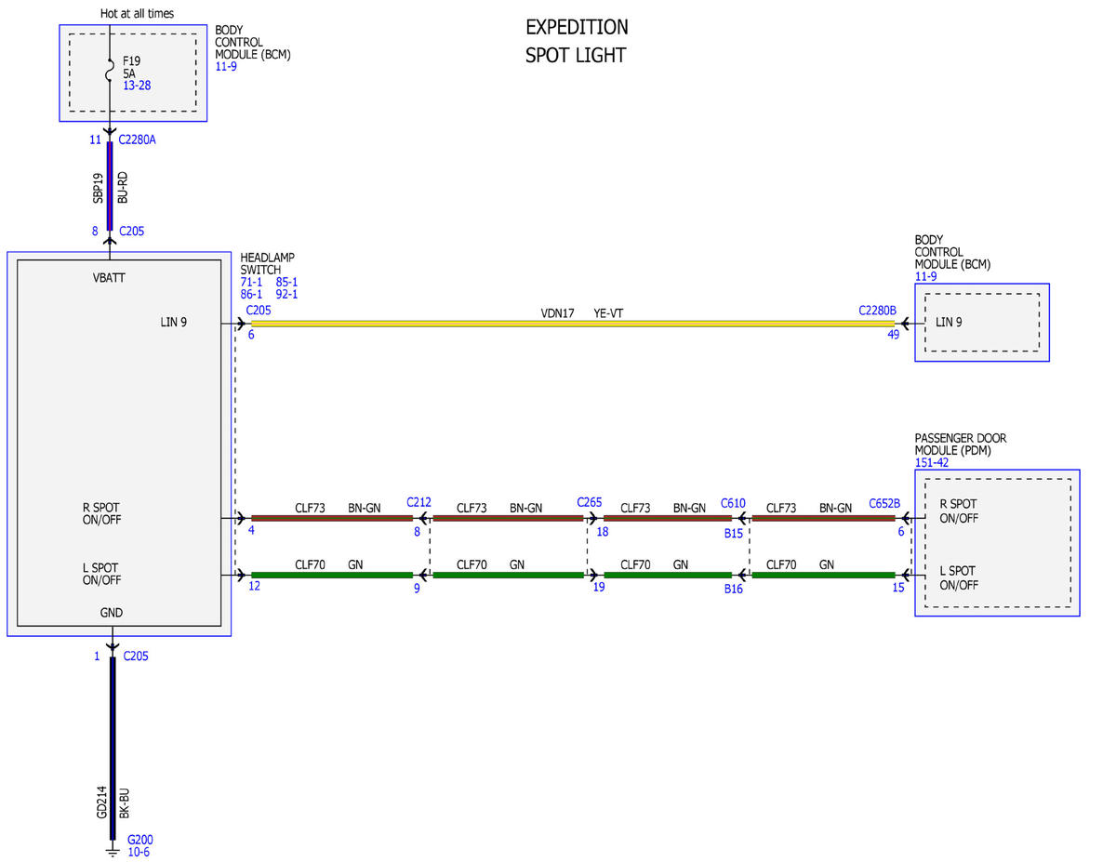Select connector C212 label
The width and height of the screenshot is (1116, 862).
(x=419, y=502)
